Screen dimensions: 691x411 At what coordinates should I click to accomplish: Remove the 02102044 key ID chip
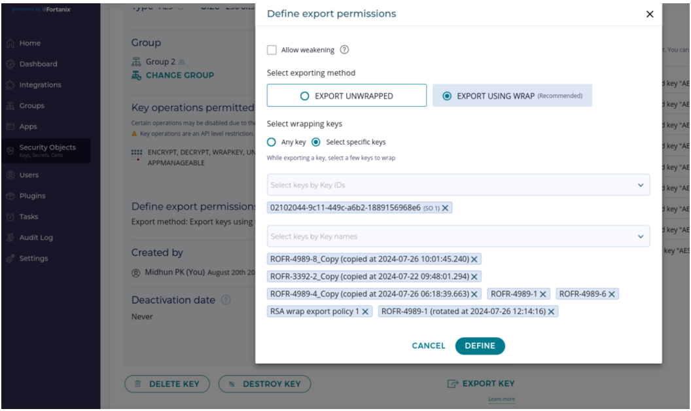(x=445, y=208)
